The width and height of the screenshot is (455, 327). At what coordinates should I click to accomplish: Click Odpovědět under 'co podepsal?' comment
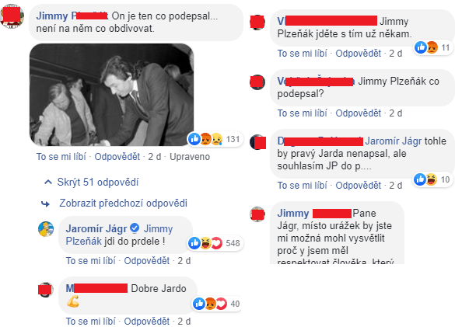[x=358, y=113]
